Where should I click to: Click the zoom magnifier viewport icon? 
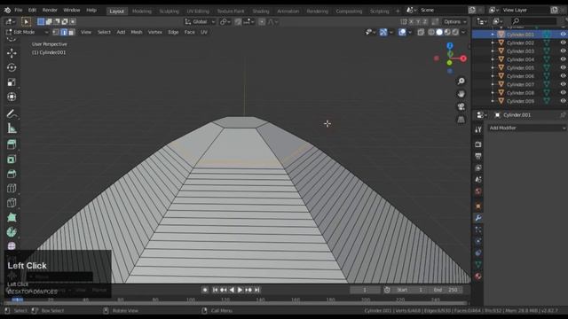click(461, 81)
